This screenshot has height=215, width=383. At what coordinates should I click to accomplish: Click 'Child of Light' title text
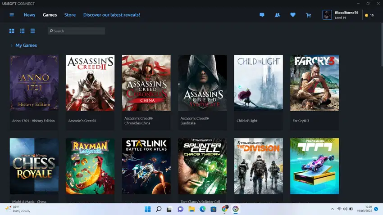(x=247, y=121)
